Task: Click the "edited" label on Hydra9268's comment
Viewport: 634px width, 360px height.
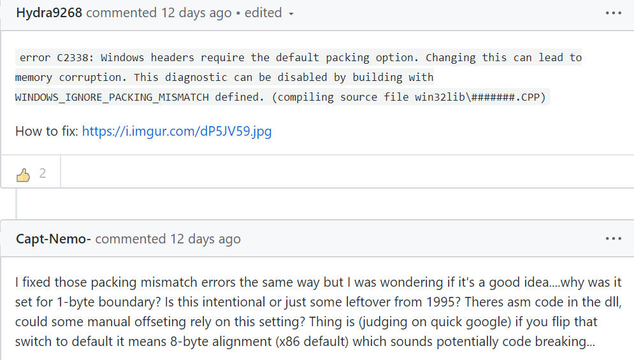Action: [263, 13]
